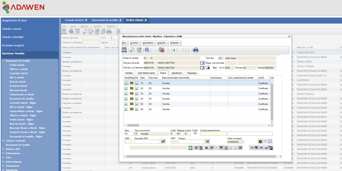The image size is (342, 171).
Task: Open Fatture/note a clienti in sidebar
Action: point(22,94)
